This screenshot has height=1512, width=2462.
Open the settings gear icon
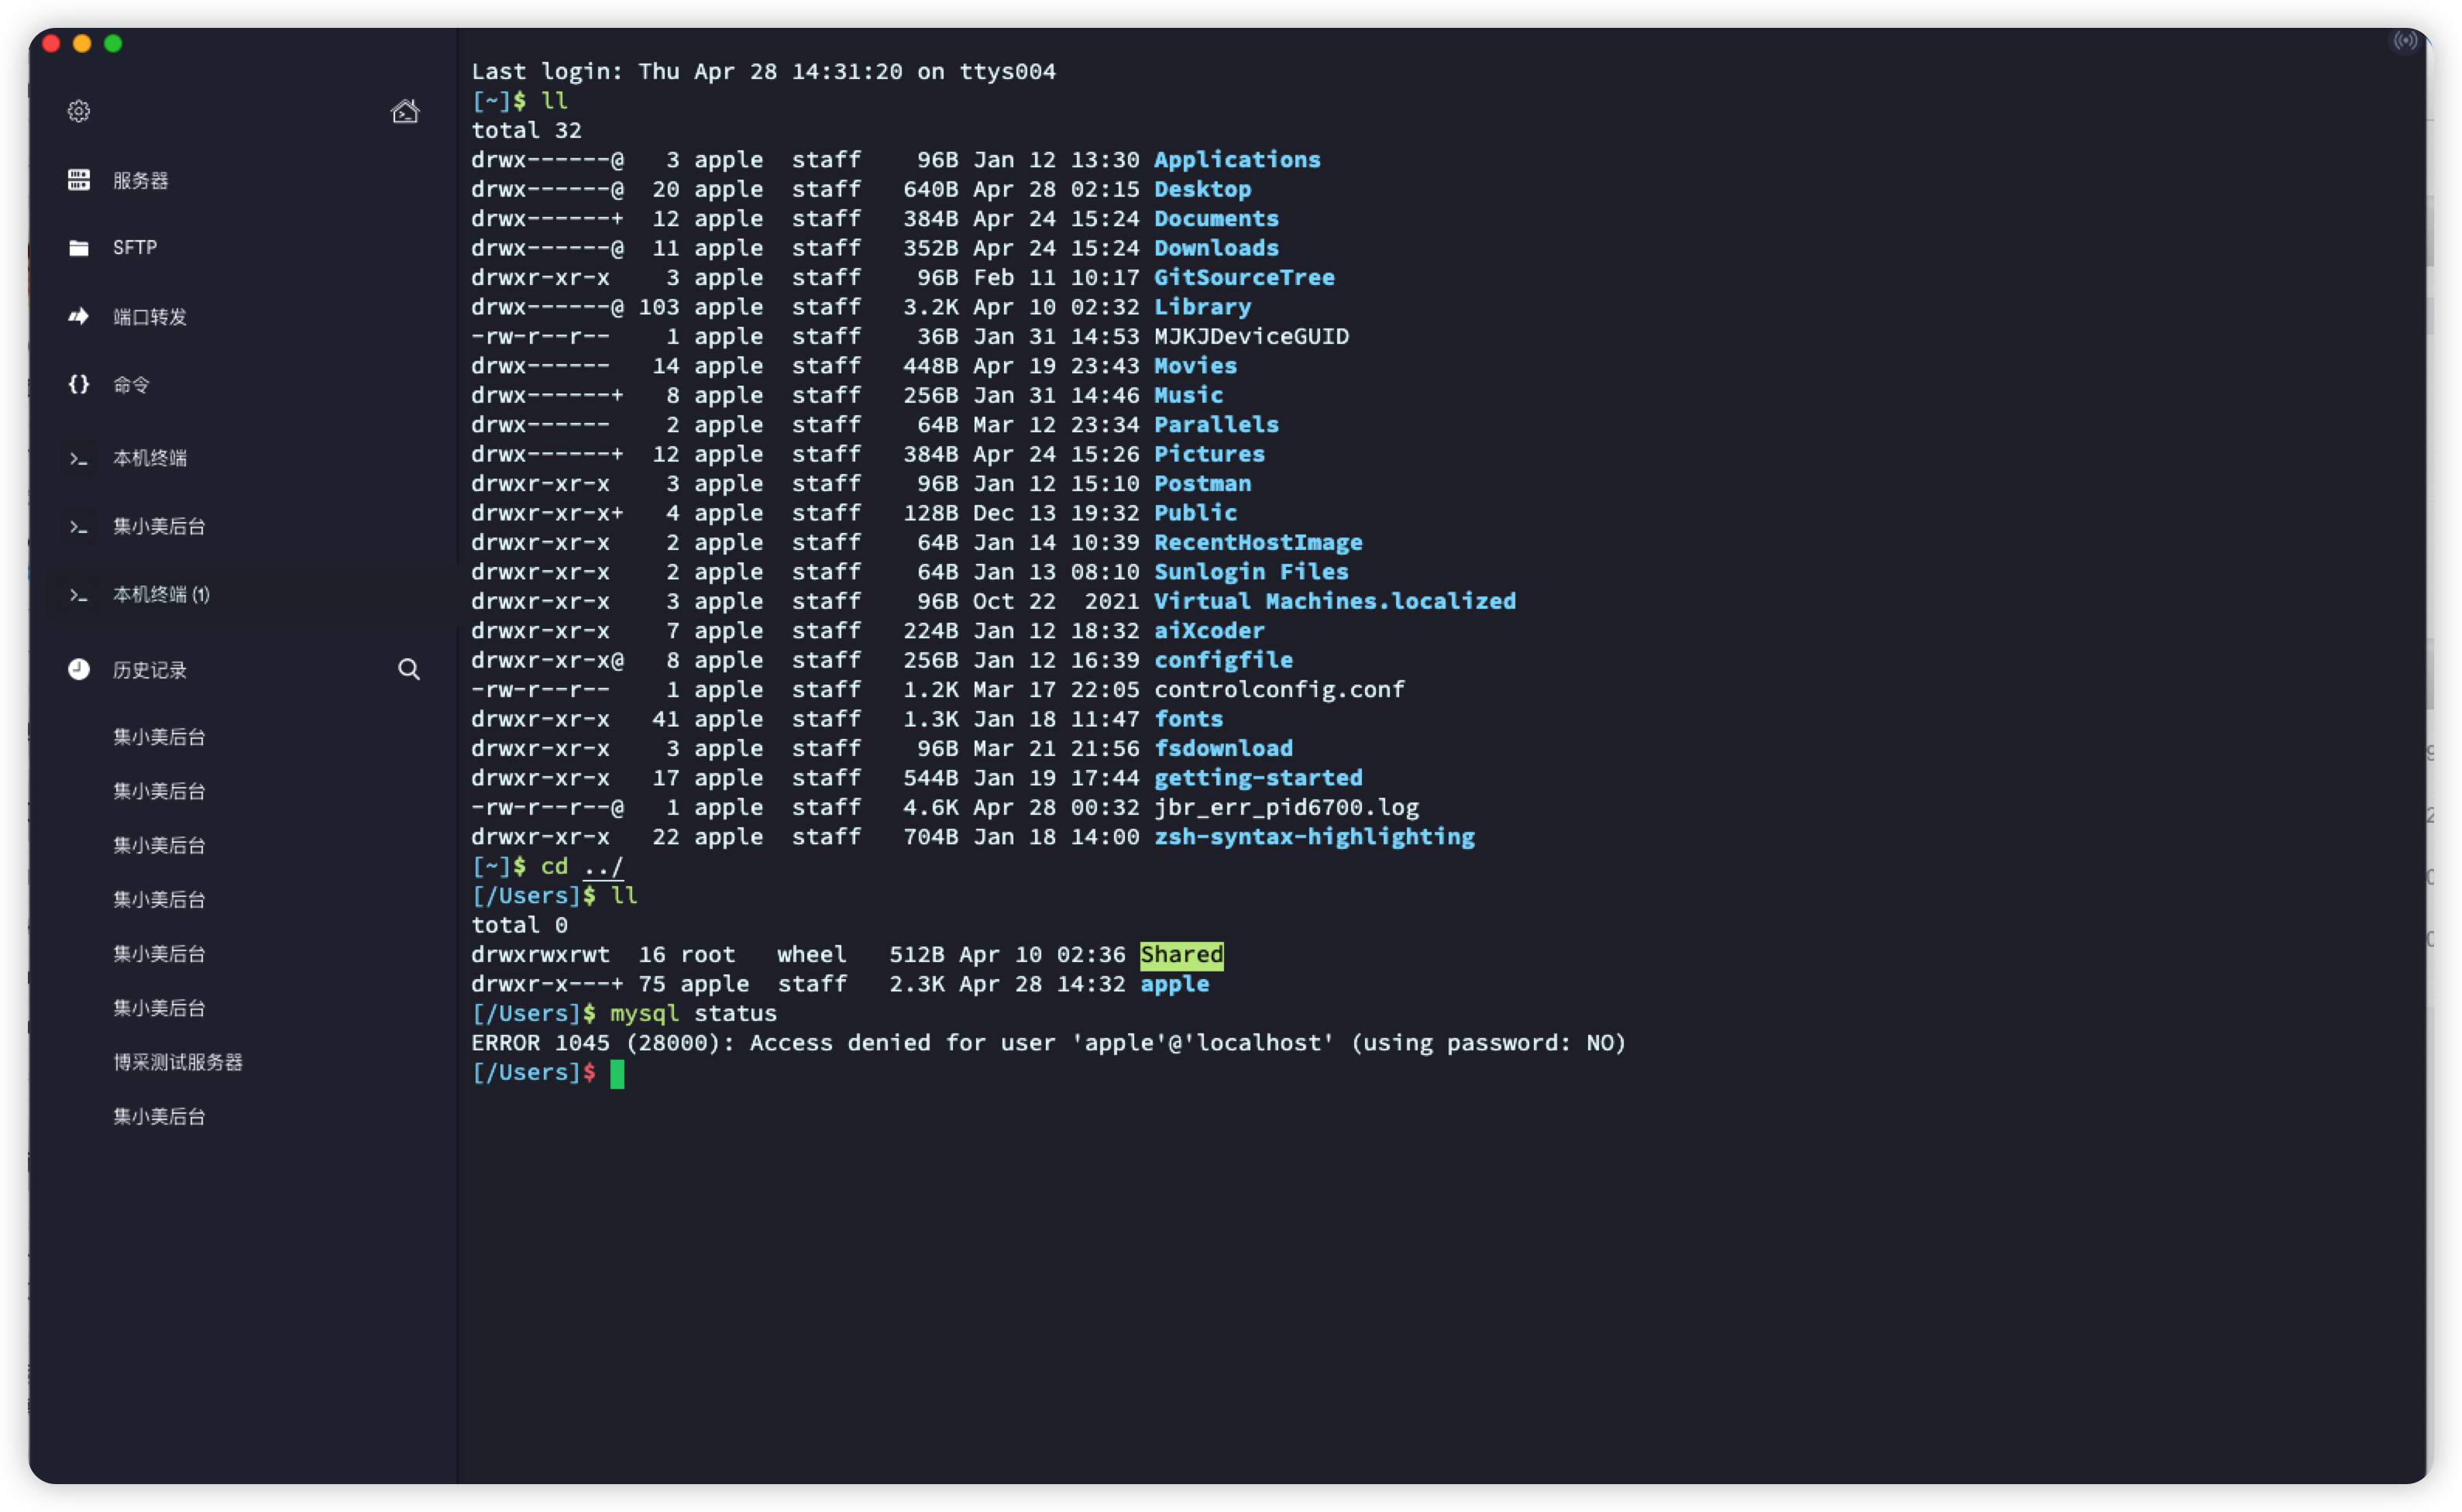(x=79, y=111)
